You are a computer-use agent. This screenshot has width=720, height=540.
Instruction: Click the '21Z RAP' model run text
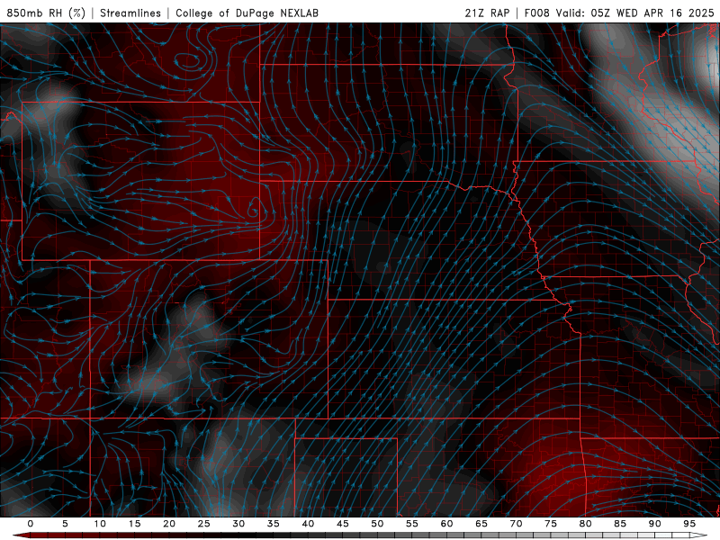point(487,13)
